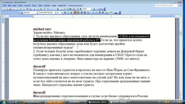Click the New Blank Document icon
This screenshot has height=104, width=185.
click(4, 9)
